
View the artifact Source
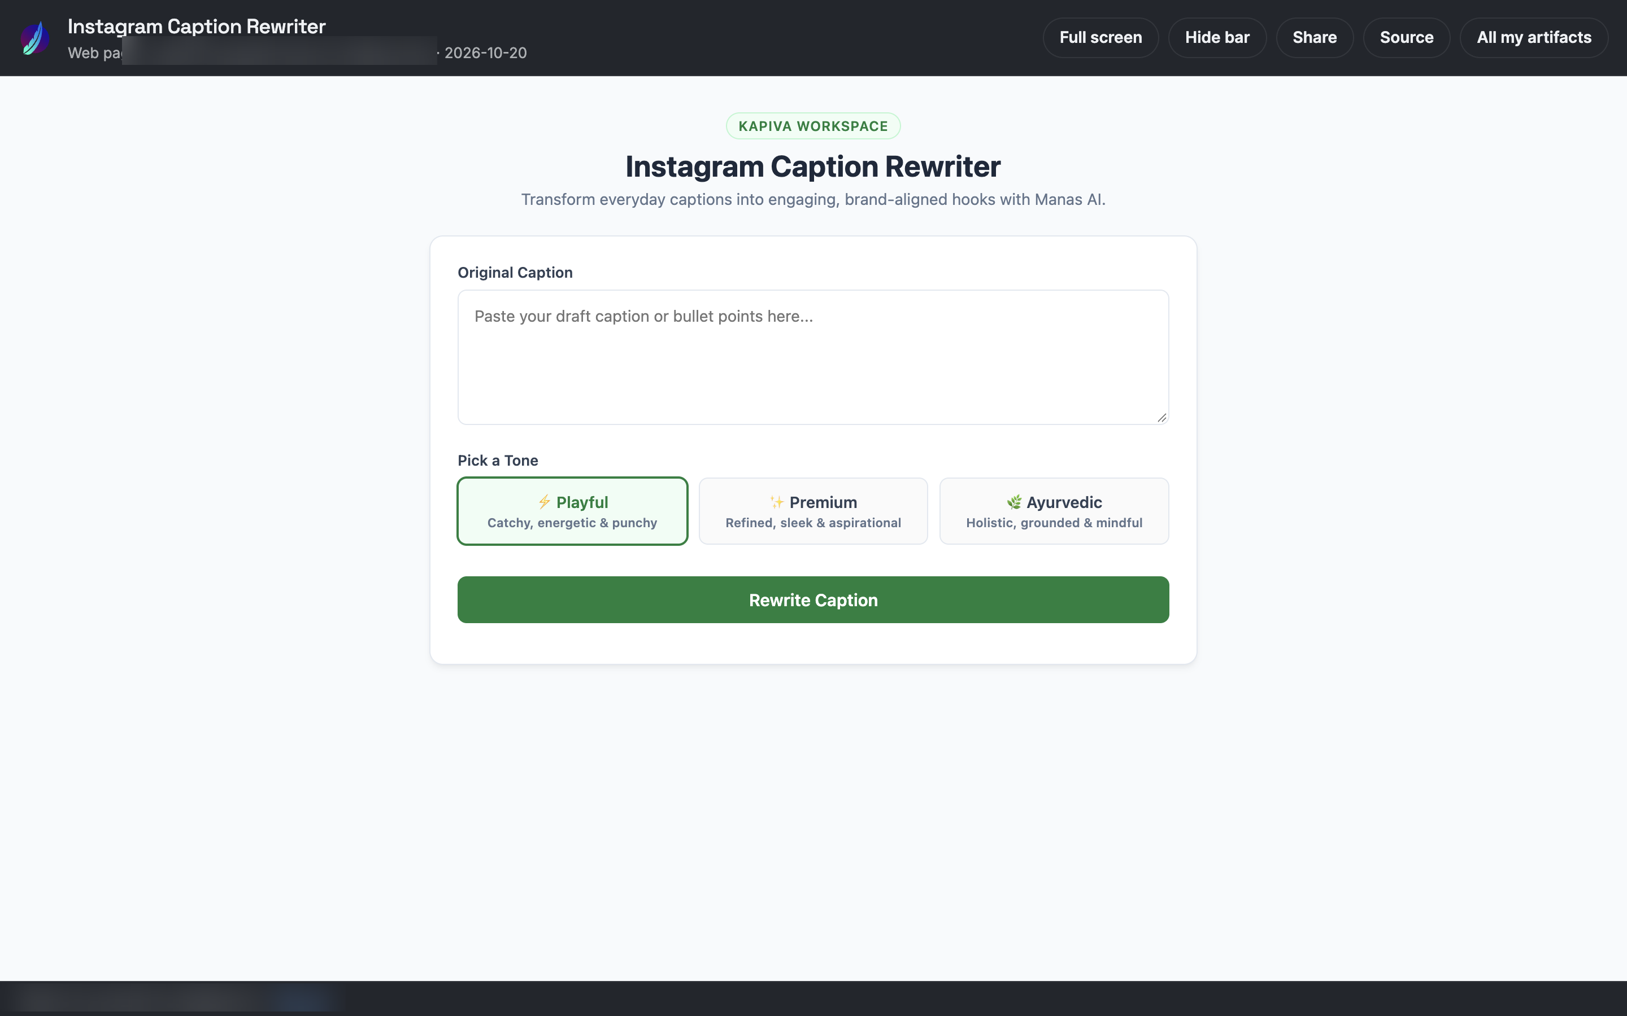point(1407,38)
